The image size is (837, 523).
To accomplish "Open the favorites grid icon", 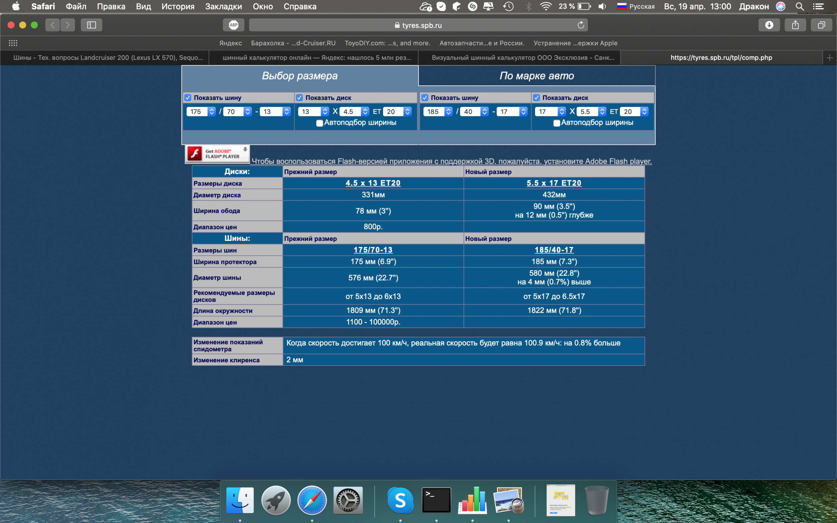I will tap(13, 43).
